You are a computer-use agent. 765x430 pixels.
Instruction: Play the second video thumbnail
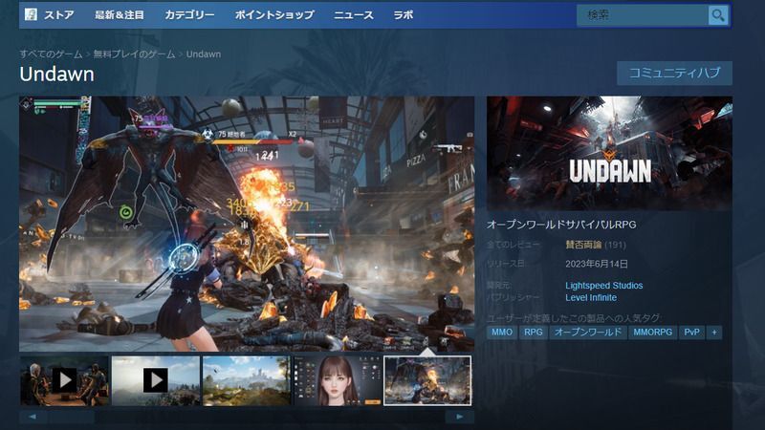click(x=156, y=380)
